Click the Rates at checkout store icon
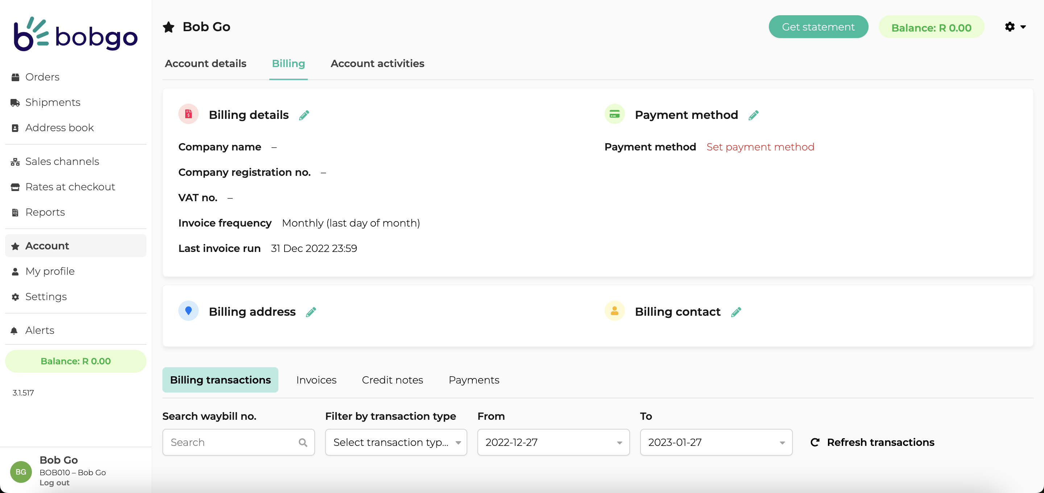 (15, 187)
